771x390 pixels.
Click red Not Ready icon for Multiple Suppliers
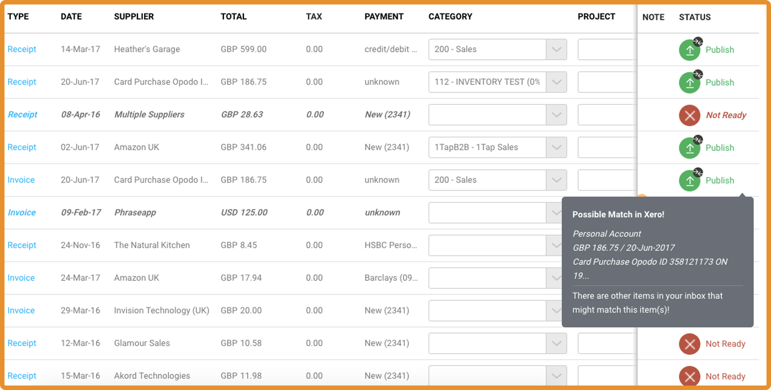[x=689, y=115]
